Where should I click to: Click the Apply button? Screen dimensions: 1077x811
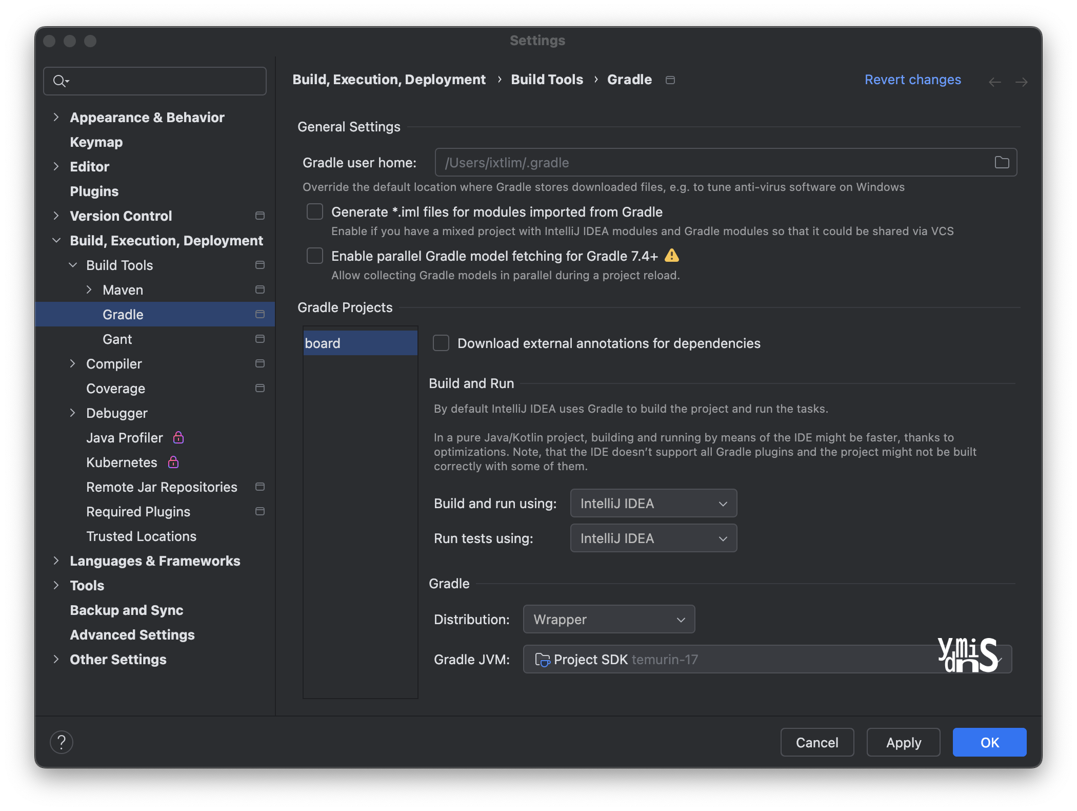[x=903, y=742]
